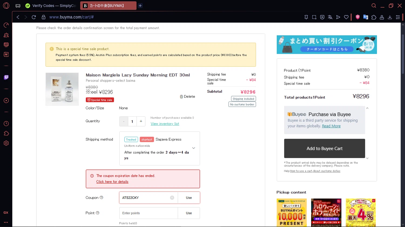Open the Buyee Read More link

pos(331,126)
